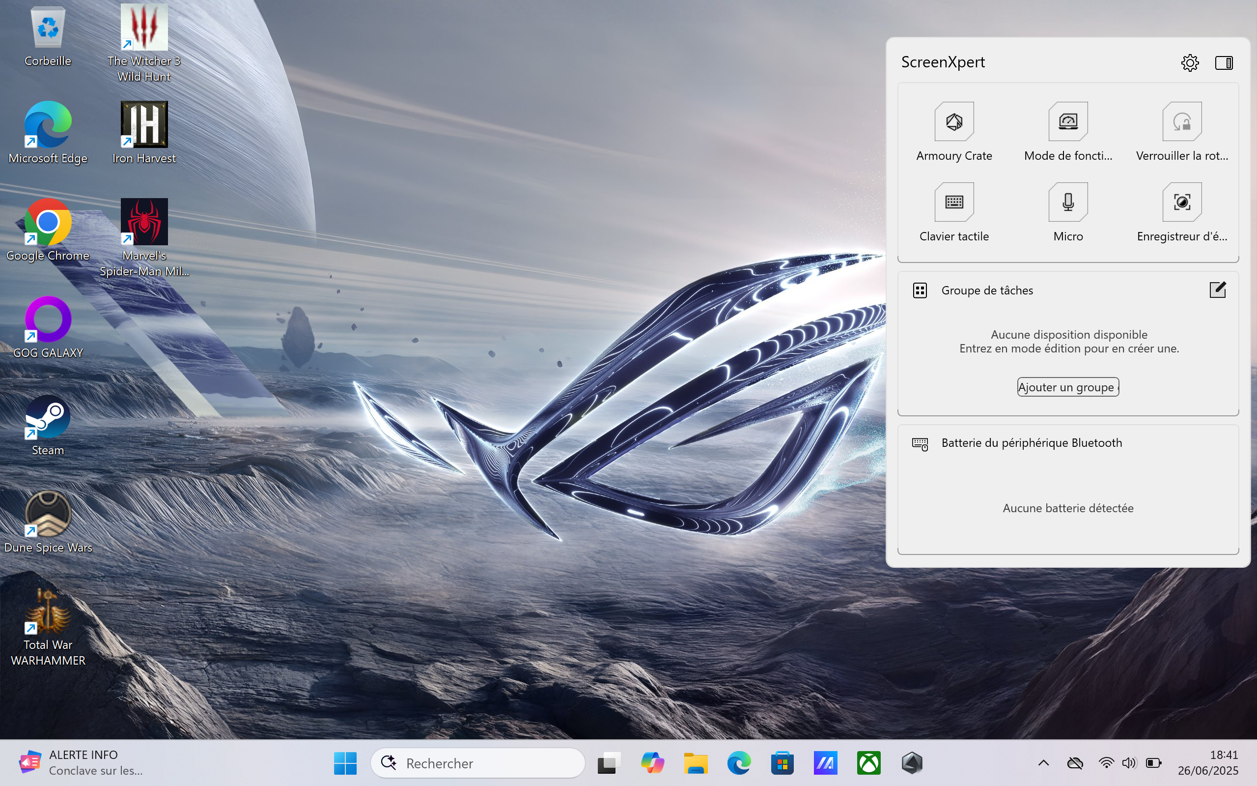Image resolution: width=1257 pixels, height=786 pixels.
Task: Select Total War WARHAMMER desktop shortcut
Action: pyautogui.click(x=48, y=627)
